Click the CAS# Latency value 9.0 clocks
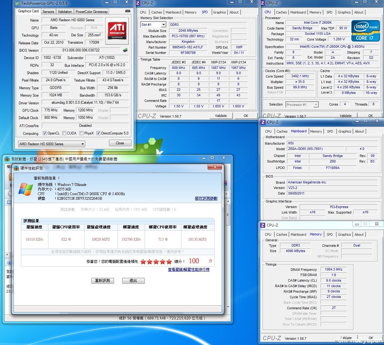The width and height of the screenshot is (384, 345). click(333, 280)
